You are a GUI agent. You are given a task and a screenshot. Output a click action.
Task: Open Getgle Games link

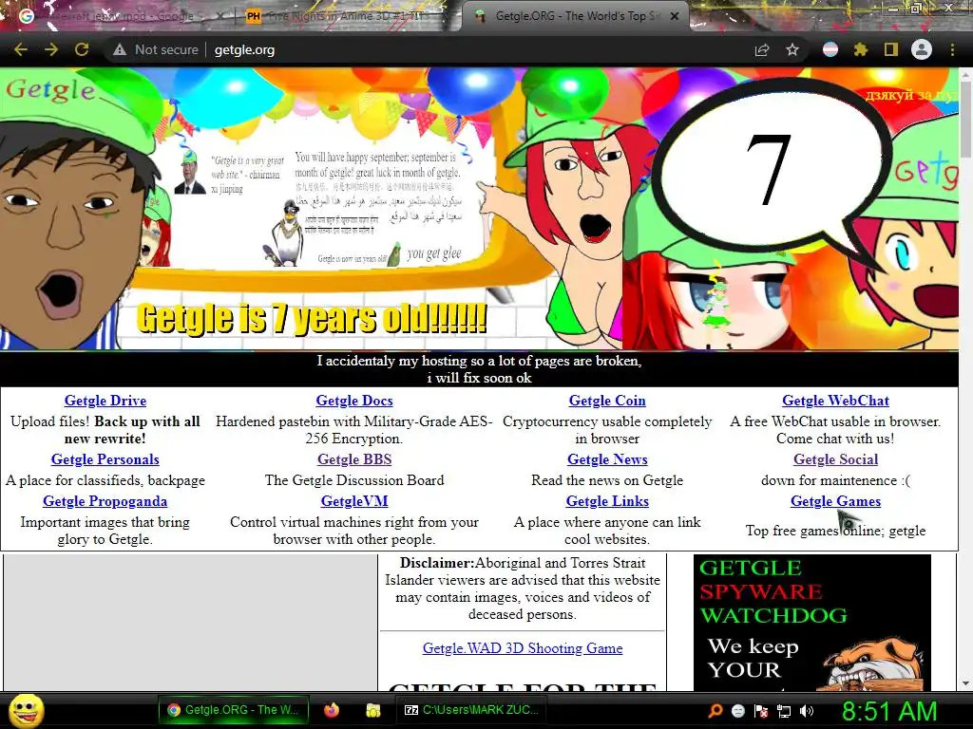click(x=835, y=501)
